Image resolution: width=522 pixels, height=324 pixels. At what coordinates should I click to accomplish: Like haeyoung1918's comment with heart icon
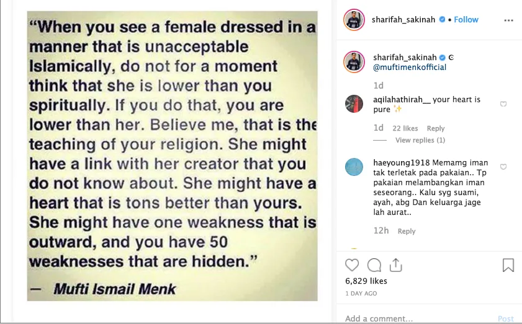click(503, 167)
